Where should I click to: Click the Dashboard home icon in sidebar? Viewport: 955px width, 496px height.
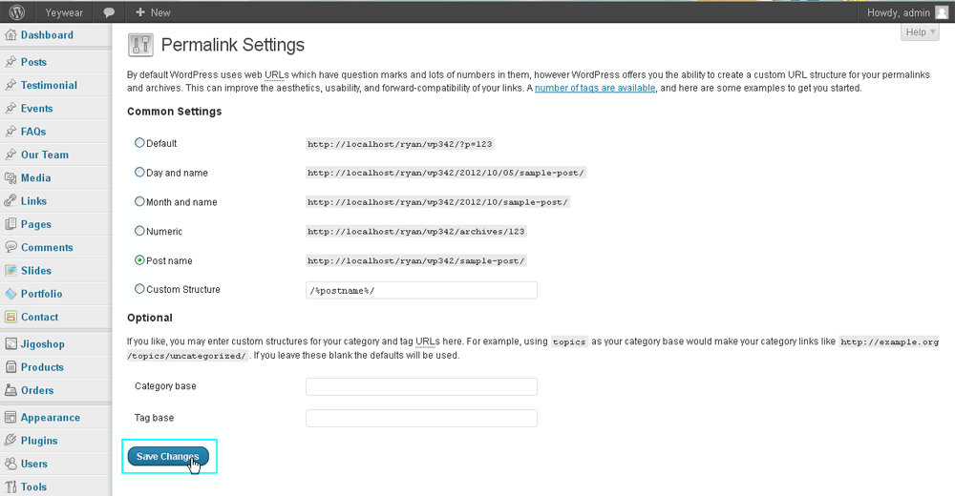click(x=11, y=35)
